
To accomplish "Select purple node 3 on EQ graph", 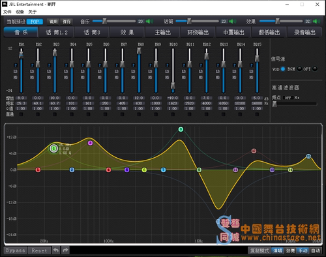I will [x=90, y=143].
